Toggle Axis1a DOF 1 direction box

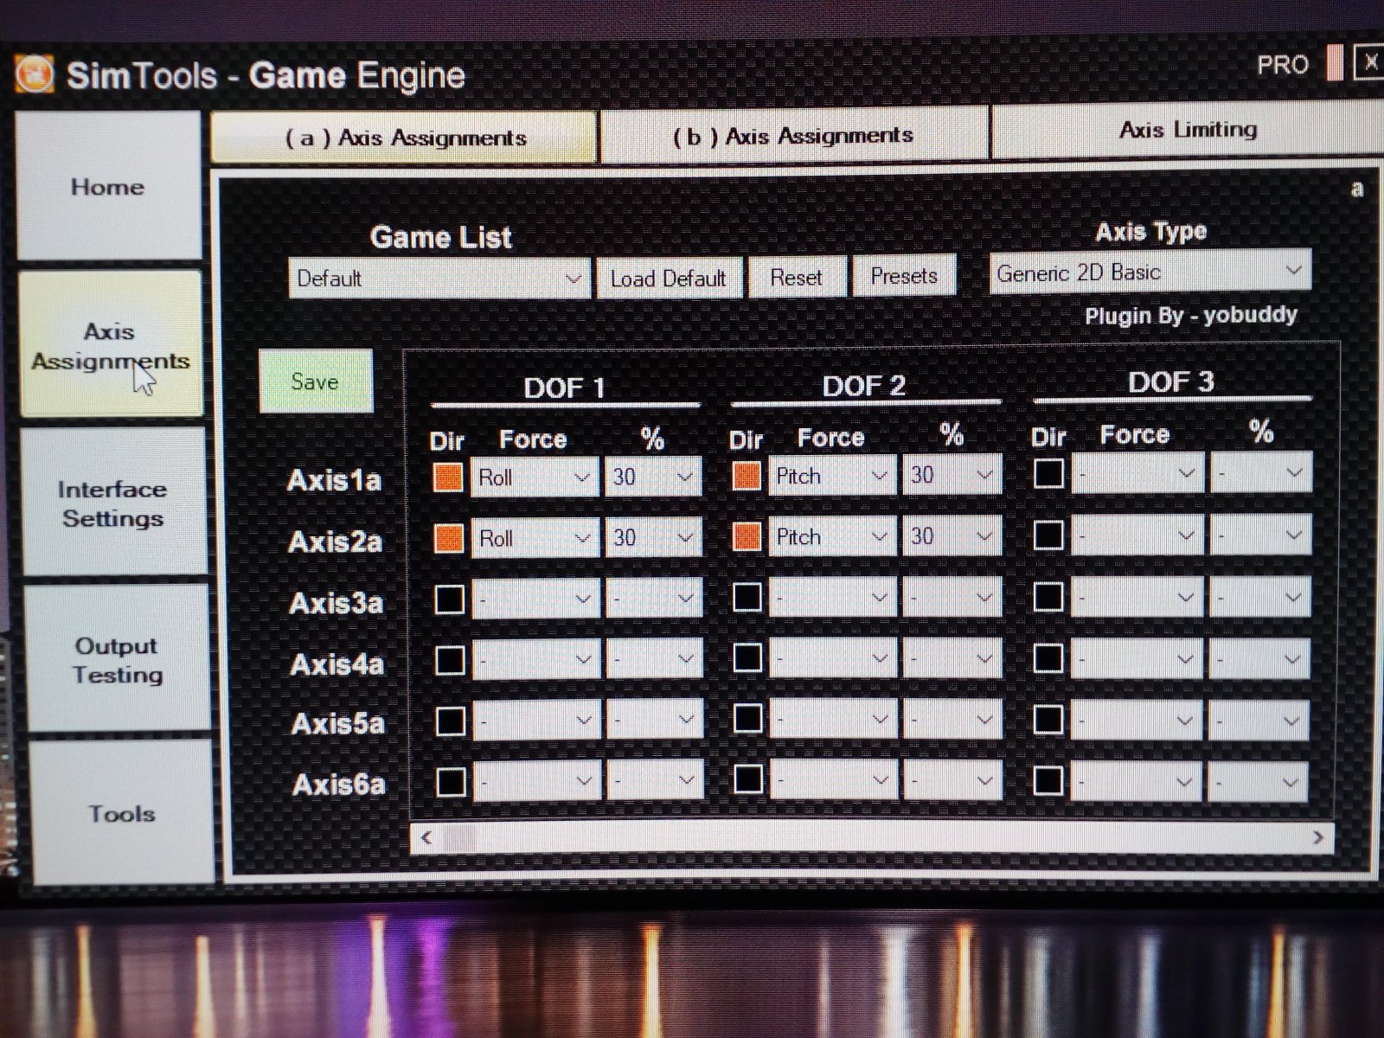tap(448, 477)
